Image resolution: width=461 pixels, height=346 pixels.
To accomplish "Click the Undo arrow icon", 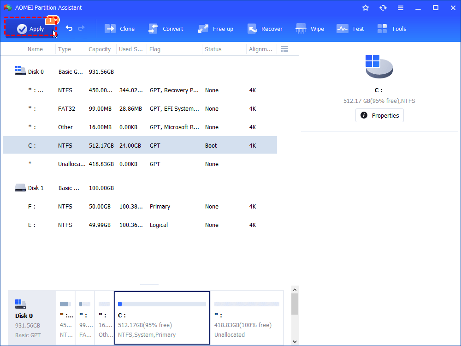I will (69, 29).
